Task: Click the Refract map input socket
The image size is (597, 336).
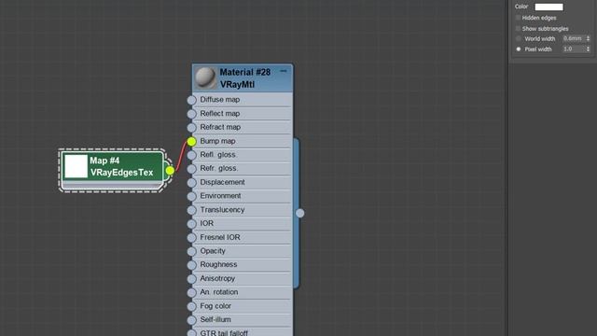Action: tap(192, 128)
